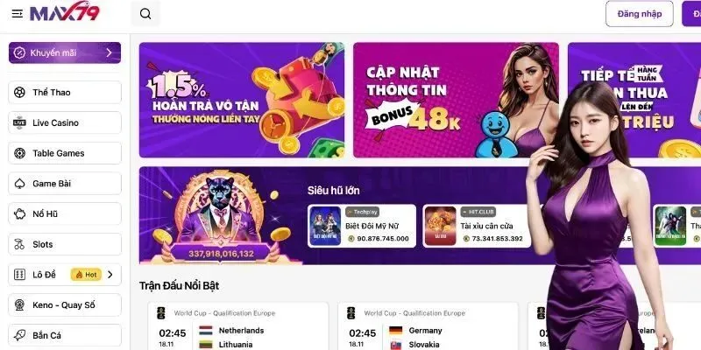Click the Game Bài spade icon
Screen dimensions: 701x350
click(x=19, y=184)
